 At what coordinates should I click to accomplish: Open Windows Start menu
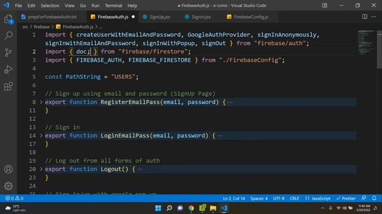pyautogui.click(x=158, y=208)
